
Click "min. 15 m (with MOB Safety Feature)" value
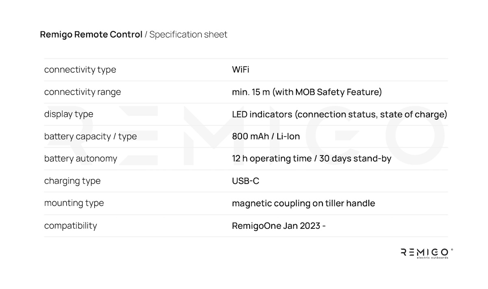pos(307,92)
